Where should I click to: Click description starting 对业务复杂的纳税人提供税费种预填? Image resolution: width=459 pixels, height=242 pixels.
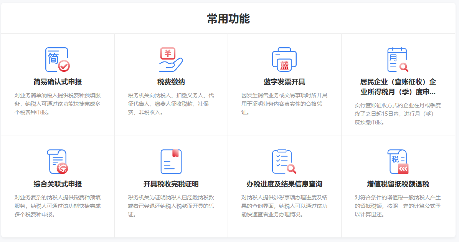[58, 206]
